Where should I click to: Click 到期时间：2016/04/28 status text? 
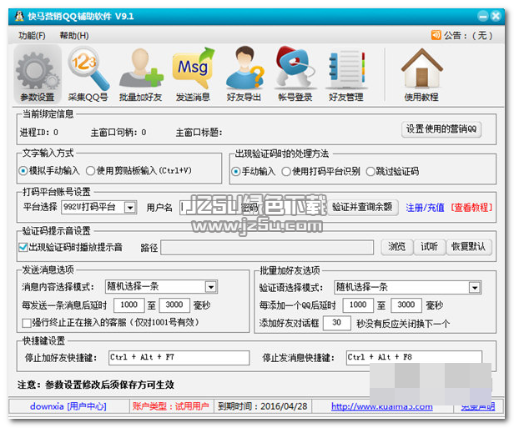[x=263, y=406]
